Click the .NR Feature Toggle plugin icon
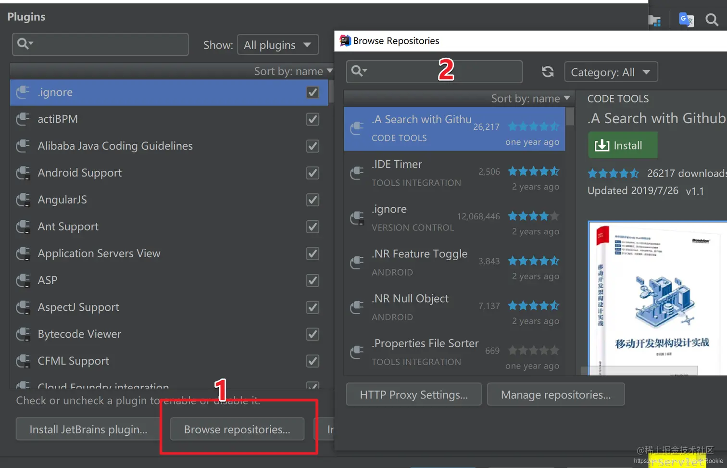Viewport: 727px width, 468px height. (x=357, y=263)
